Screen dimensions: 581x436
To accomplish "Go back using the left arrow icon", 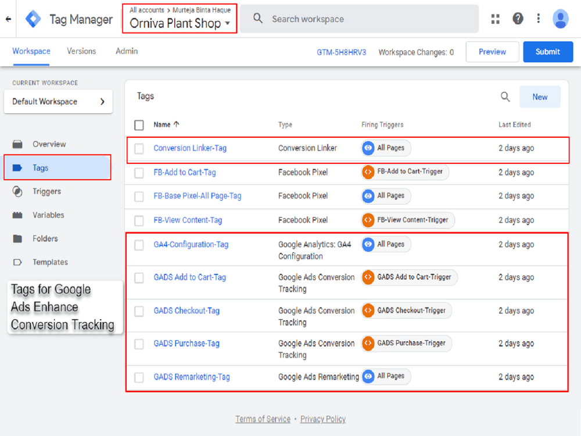I will pyautogui.click(x=8, y=19).
